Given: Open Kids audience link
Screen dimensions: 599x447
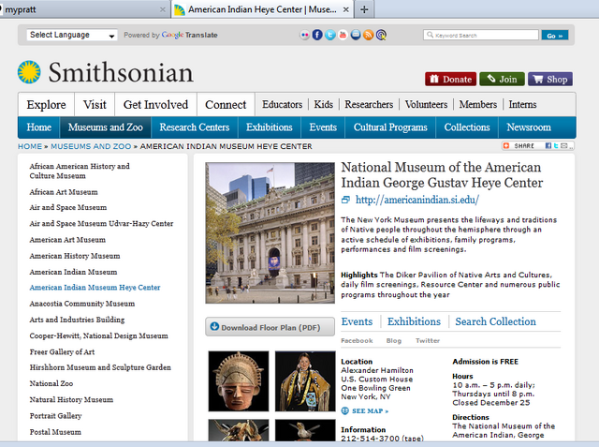Looking at the screenshot, I should (x=324, y=104).
